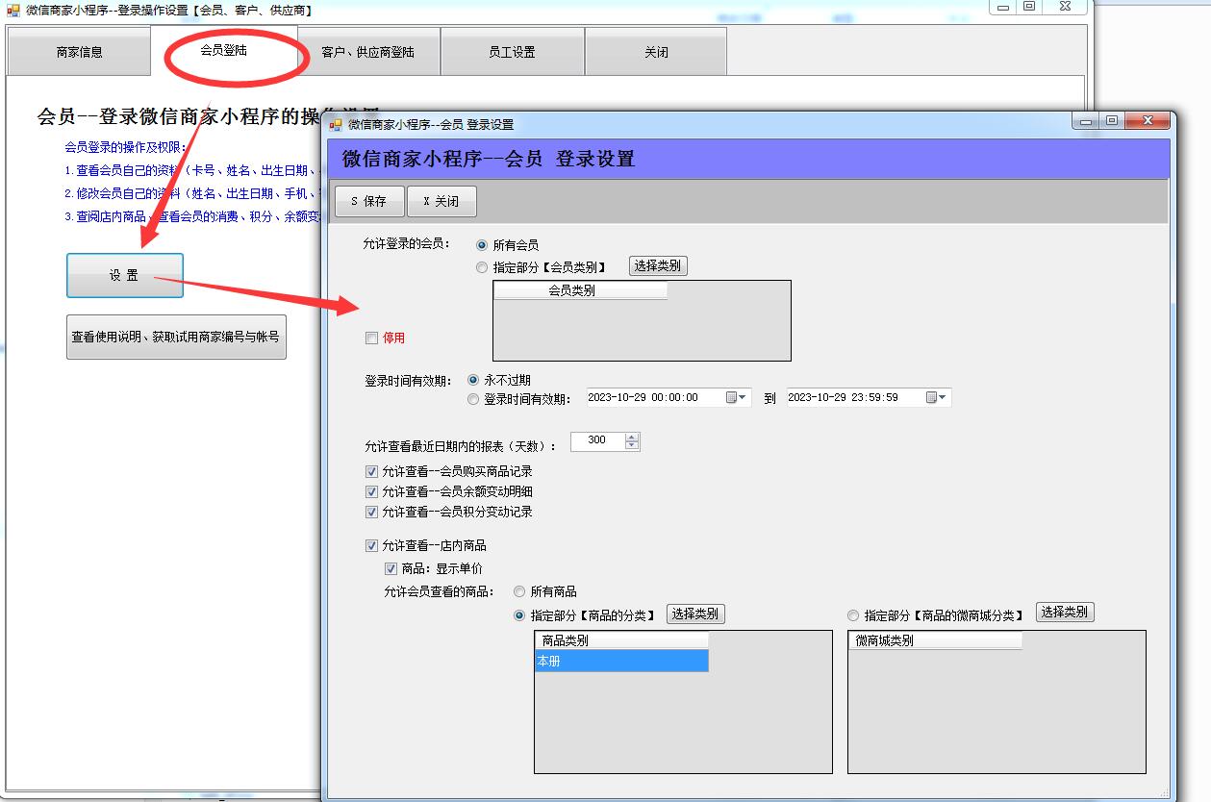1211x802 pixels.
Task: Click the 商品类别 column header
Action: [621, 640]
